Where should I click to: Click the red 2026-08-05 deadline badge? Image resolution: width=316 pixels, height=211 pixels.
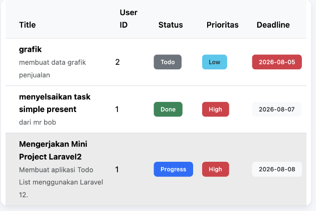[x=277, y=62]
